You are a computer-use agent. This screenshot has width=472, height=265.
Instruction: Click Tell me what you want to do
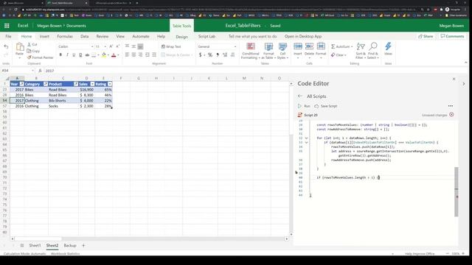[x=252, y=36]
